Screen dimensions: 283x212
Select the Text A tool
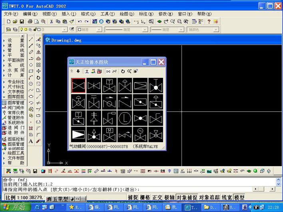coord(31,141)
